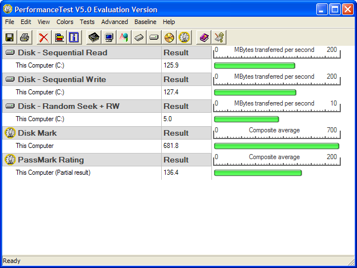
Task: Click the PassMark Rating medal icon
Action: pyautogui.click(x=10, y=160)
